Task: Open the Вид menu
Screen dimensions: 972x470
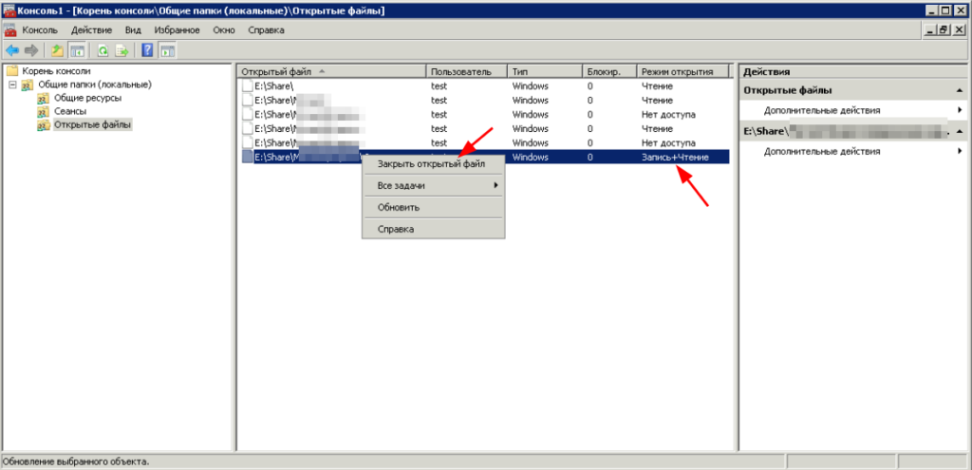Action: (133, 29)
